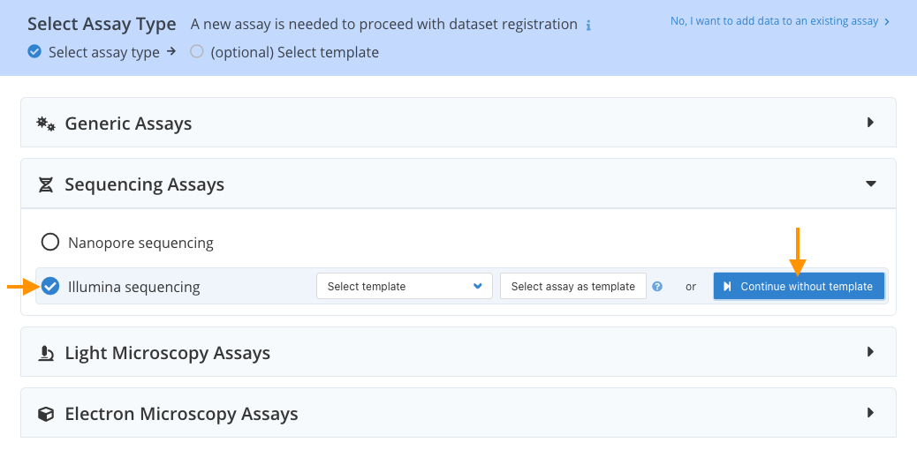Select the Nanopore sequencing radio button
This screenshot has width=917, height=465.
(50, 242)
